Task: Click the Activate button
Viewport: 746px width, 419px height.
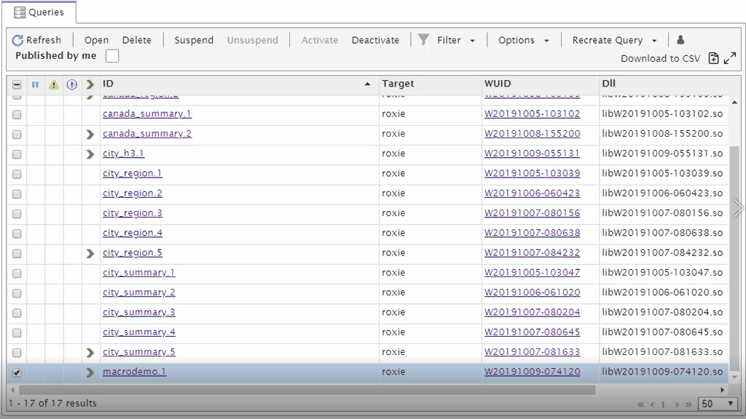Action: tap(320, 41)
